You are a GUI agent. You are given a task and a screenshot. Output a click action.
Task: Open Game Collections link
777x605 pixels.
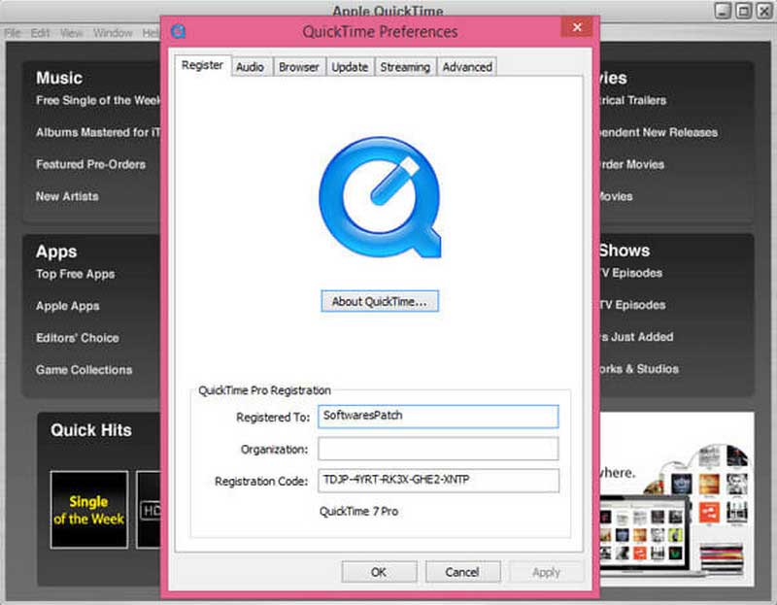(84, 370)
